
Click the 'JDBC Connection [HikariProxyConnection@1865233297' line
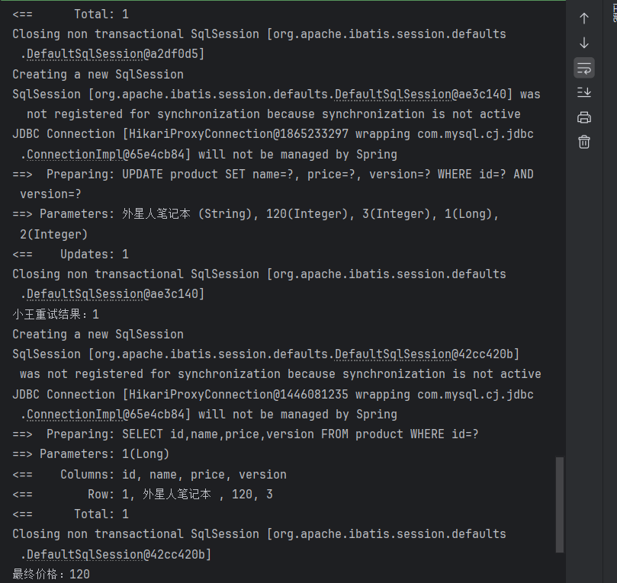[273, 134]
